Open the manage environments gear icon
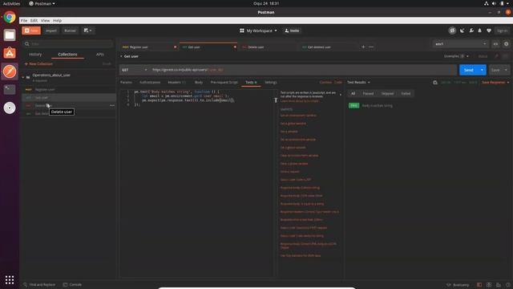 click(506, 44)
